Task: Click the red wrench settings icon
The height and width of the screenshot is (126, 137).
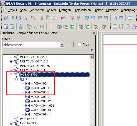Action: (33, 18)
